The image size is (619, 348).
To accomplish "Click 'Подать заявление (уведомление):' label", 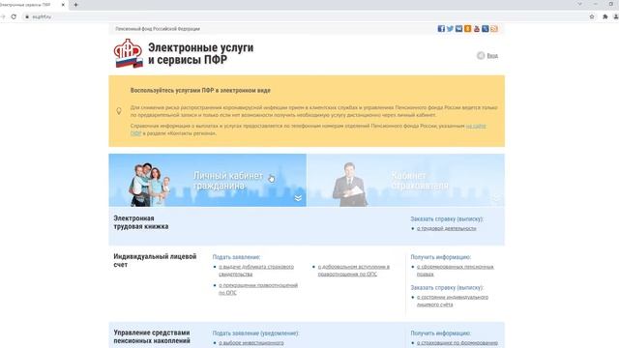I will pos(255,333).
